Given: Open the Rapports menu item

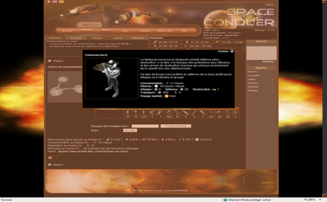Looking at the screenshot, I should point(145,31).
